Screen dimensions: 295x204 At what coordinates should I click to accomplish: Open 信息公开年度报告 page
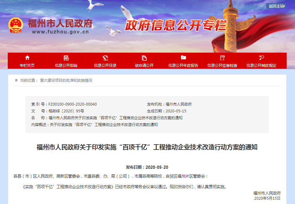click(183, 66)
